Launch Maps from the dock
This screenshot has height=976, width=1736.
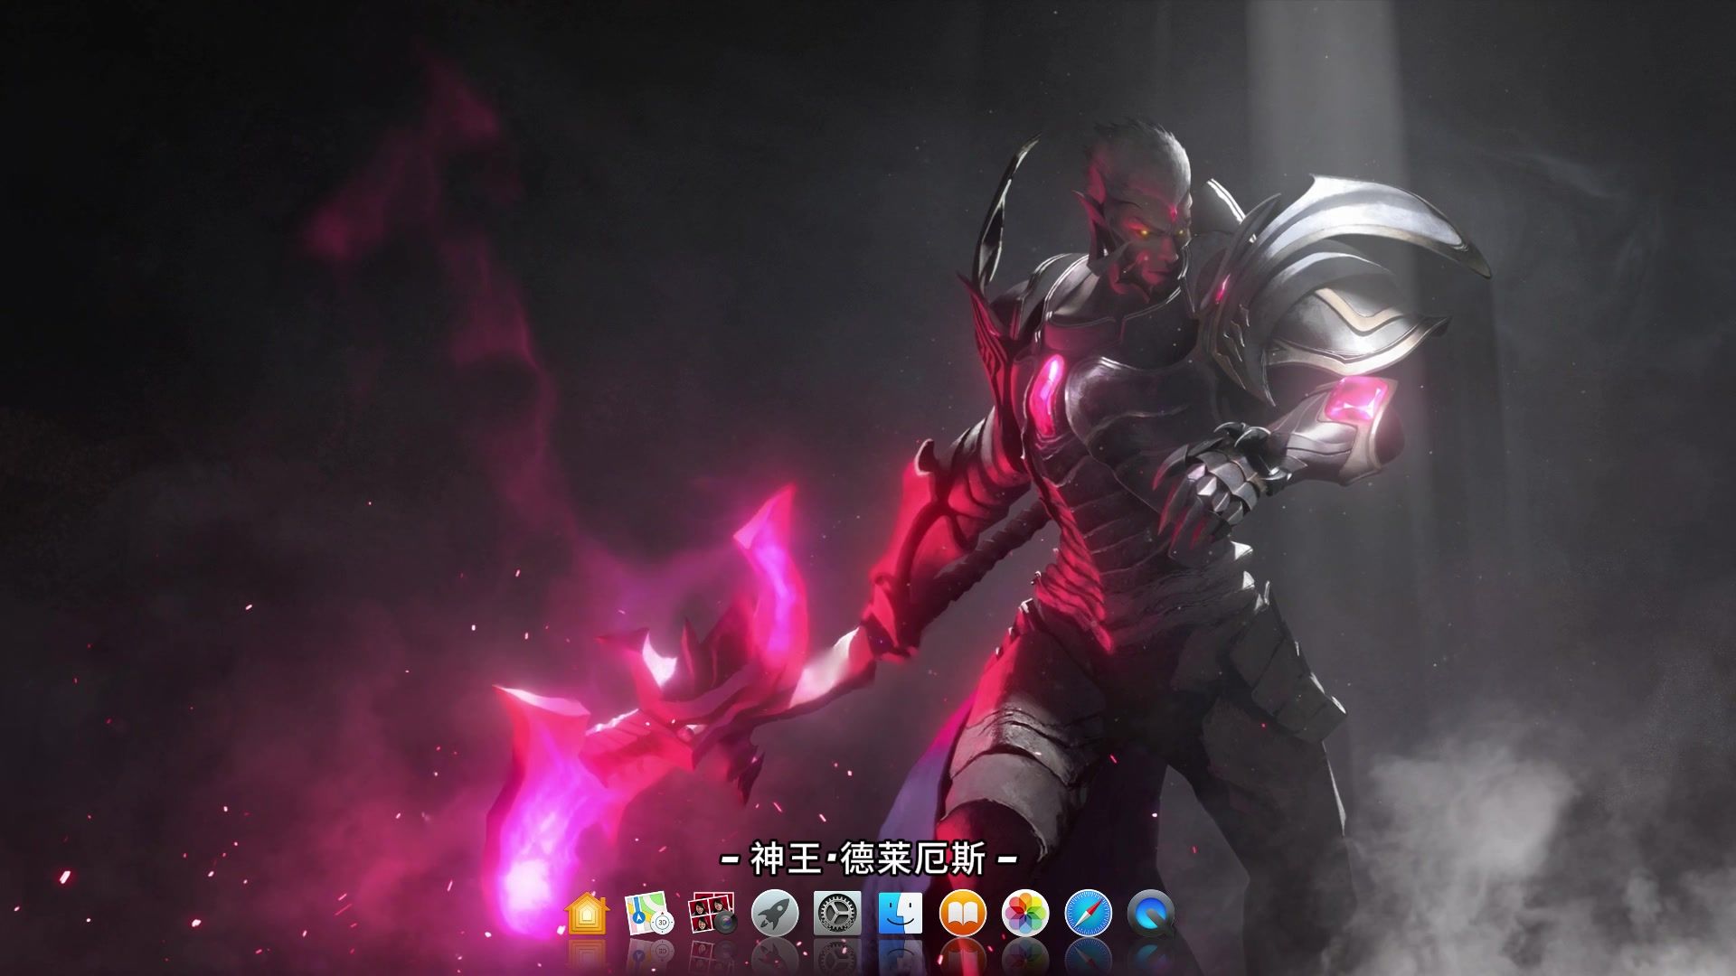pyautogui.click(x=649, y=914)
